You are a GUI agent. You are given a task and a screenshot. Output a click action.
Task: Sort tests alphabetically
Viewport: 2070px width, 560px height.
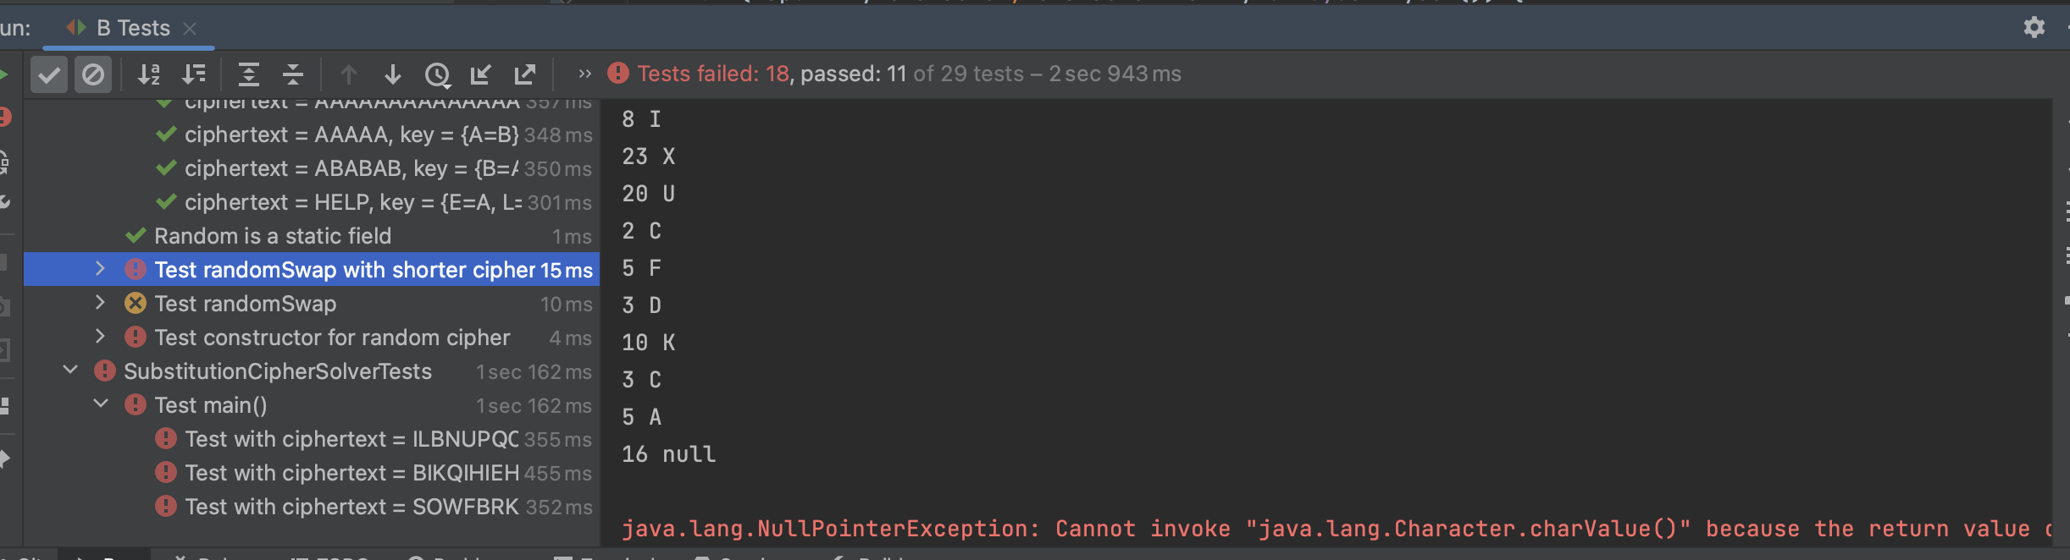click(149, 74)
